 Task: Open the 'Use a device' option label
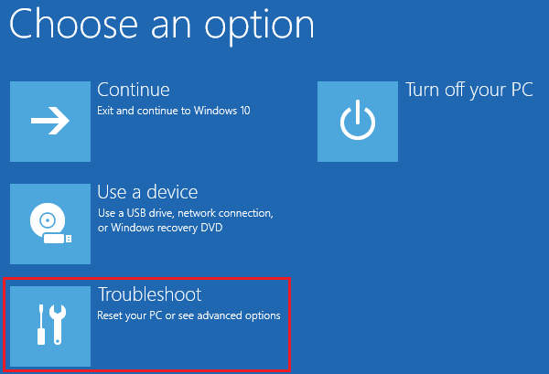coord(147,192)
